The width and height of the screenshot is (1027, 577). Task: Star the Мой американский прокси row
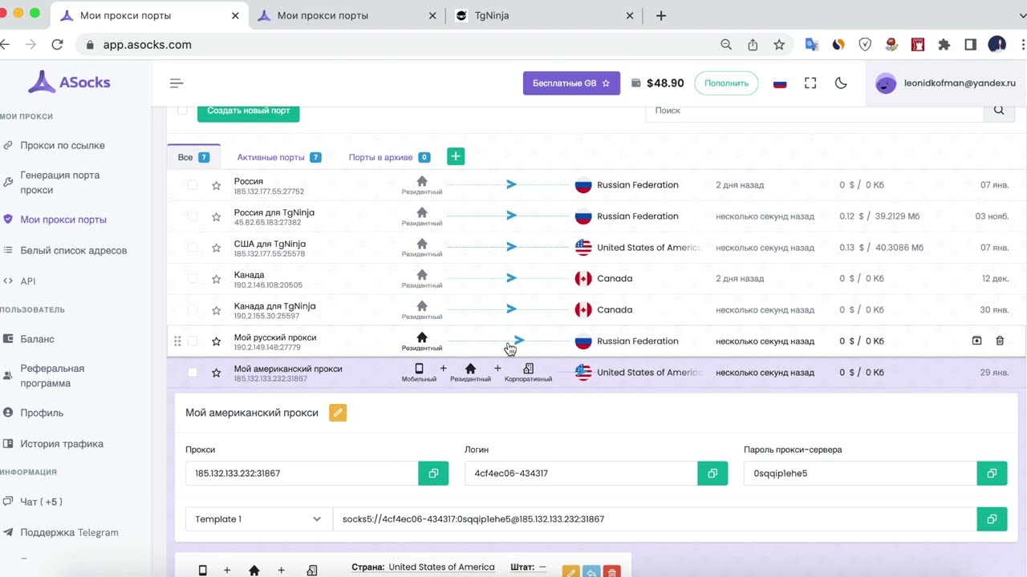point(216,373)
